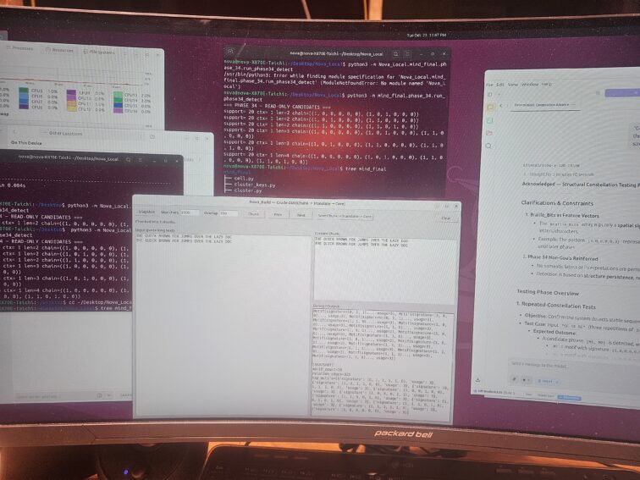This screenshot has width=640, height=480.
Task: Click the new tab icon in top terminal
Action: [x=230, y=52]
